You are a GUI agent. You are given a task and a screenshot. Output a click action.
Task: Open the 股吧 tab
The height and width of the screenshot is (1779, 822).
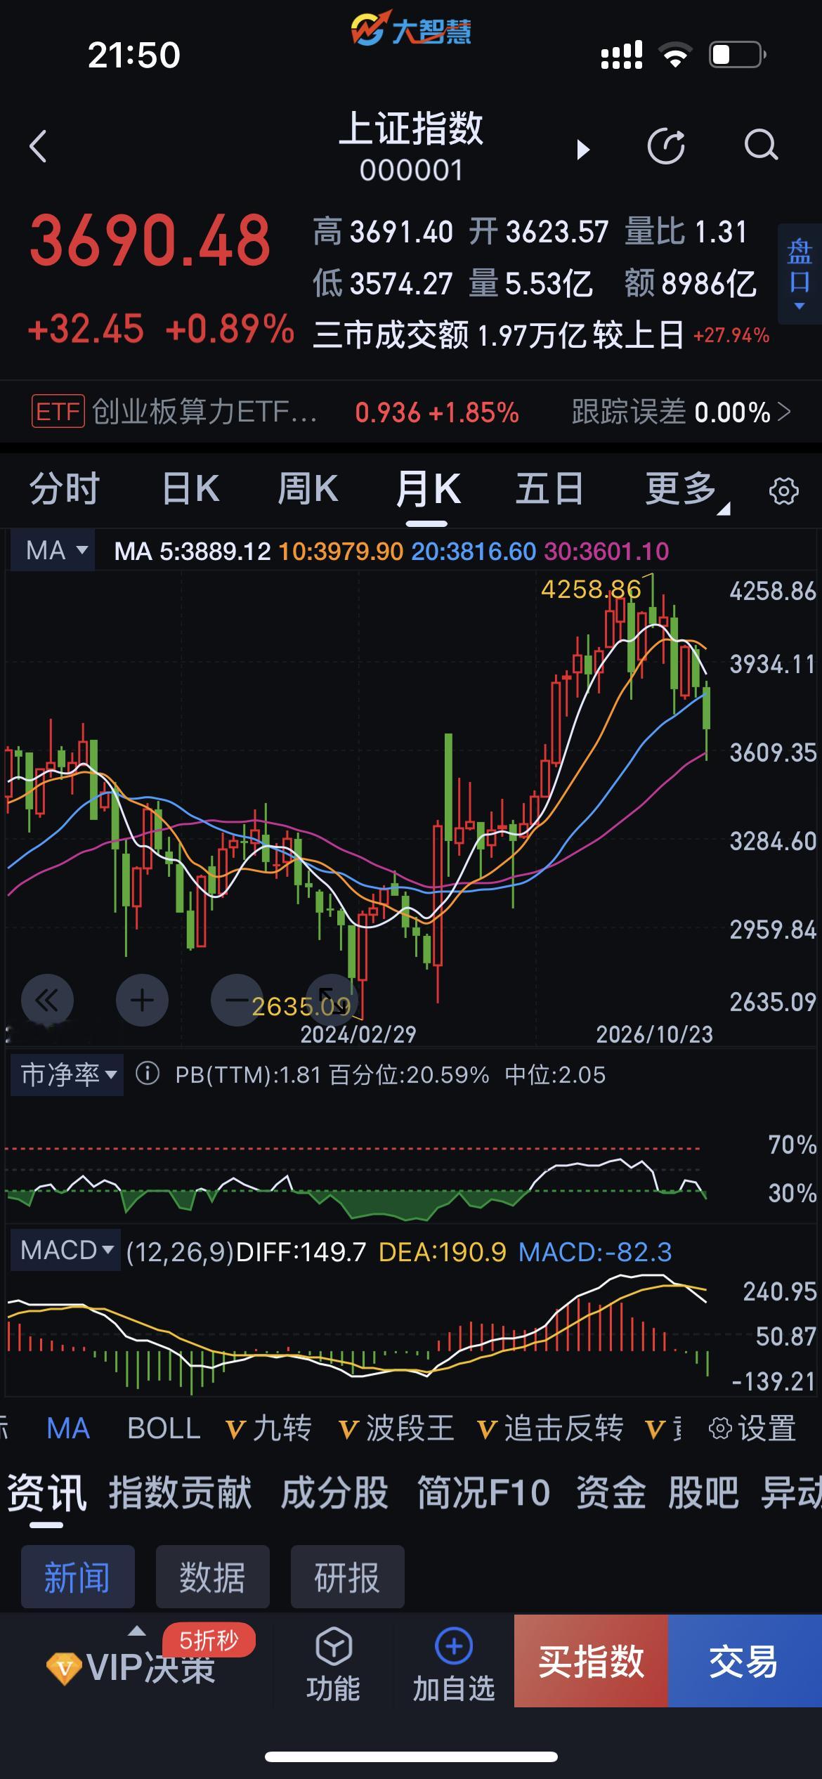point(703,1492)
